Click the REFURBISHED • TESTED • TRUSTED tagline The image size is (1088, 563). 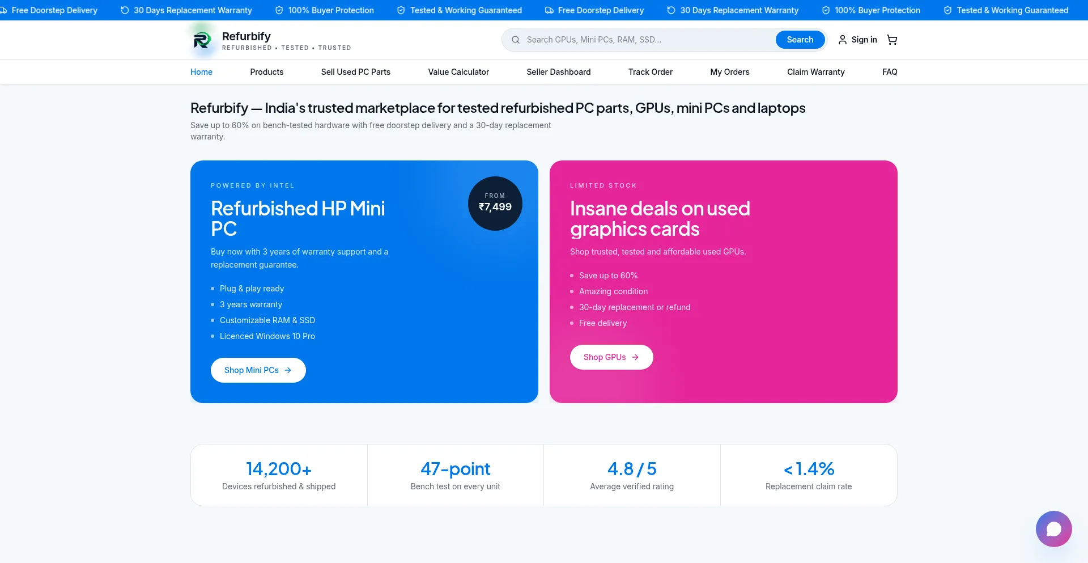287,48
